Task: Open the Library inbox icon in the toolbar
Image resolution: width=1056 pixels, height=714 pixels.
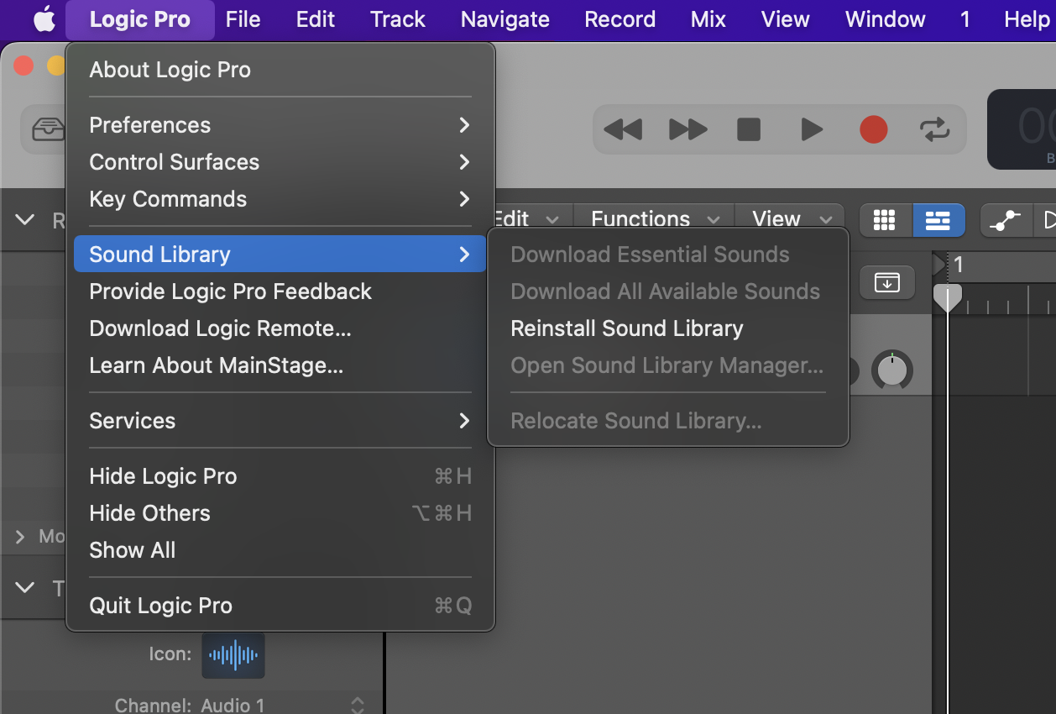Action: [x=47, y=129]
